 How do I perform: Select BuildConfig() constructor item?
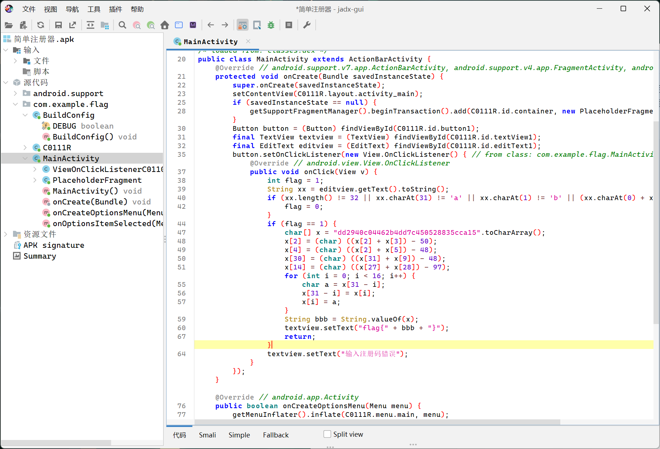click(x=90, y=137)
